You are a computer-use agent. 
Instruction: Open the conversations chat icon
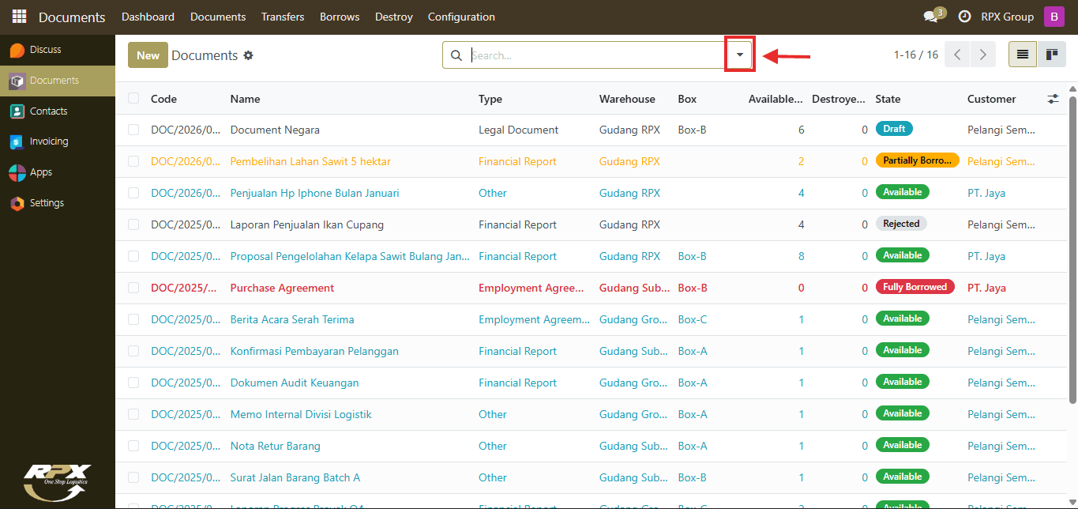(930, 17)
